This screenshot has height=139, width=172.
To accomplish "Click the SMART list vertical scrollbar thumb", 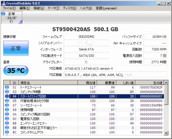I will 166,95.
